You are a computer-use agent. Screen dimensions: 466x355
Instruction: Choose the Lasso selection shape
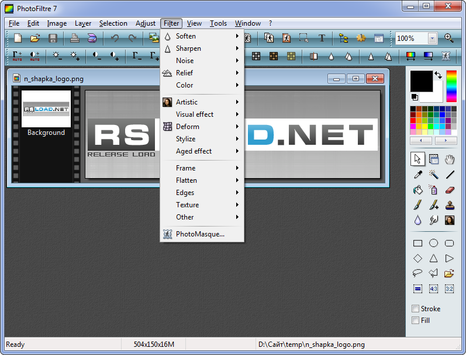418,273
